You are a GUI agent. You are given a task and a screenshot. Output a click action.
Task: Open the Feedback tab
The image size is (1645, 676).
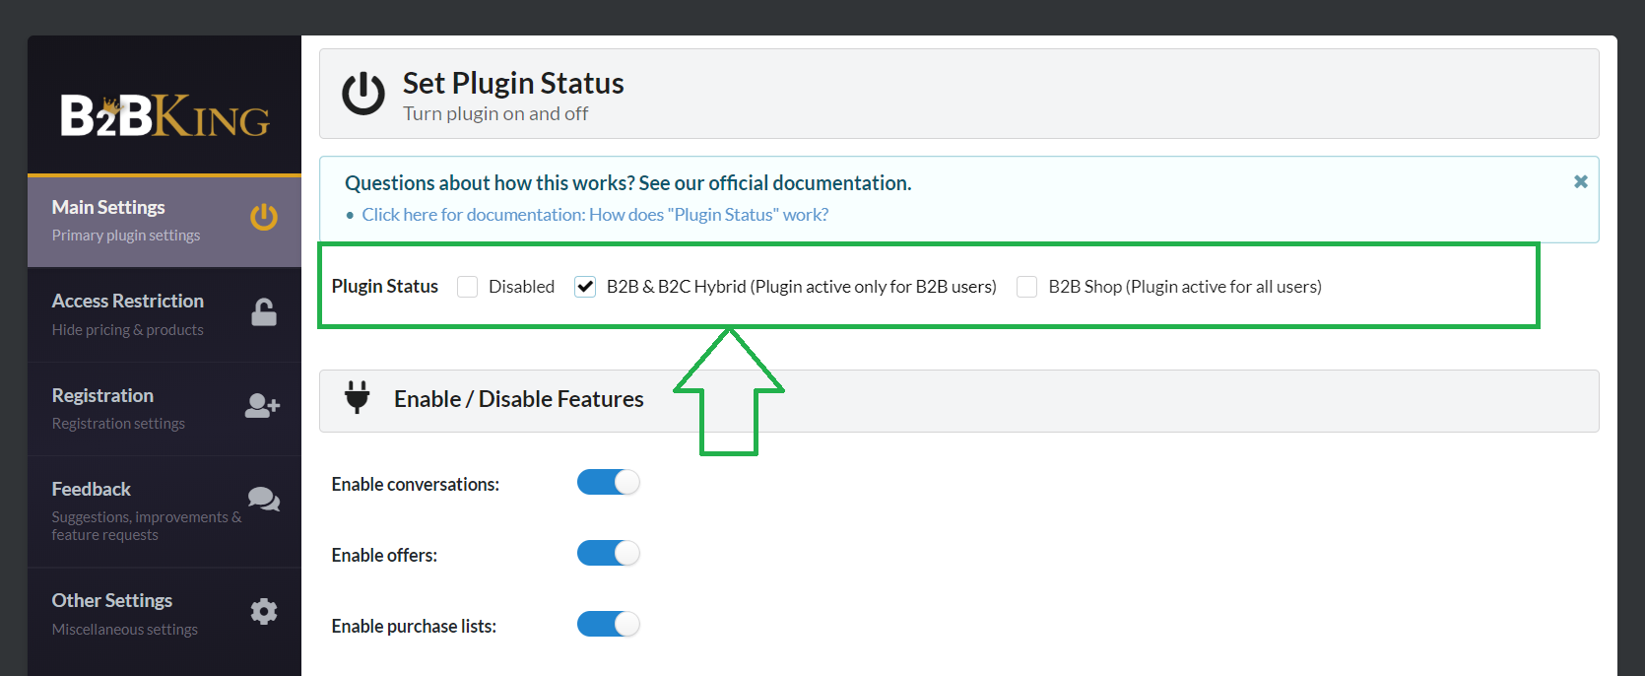[x=164, y=511]
